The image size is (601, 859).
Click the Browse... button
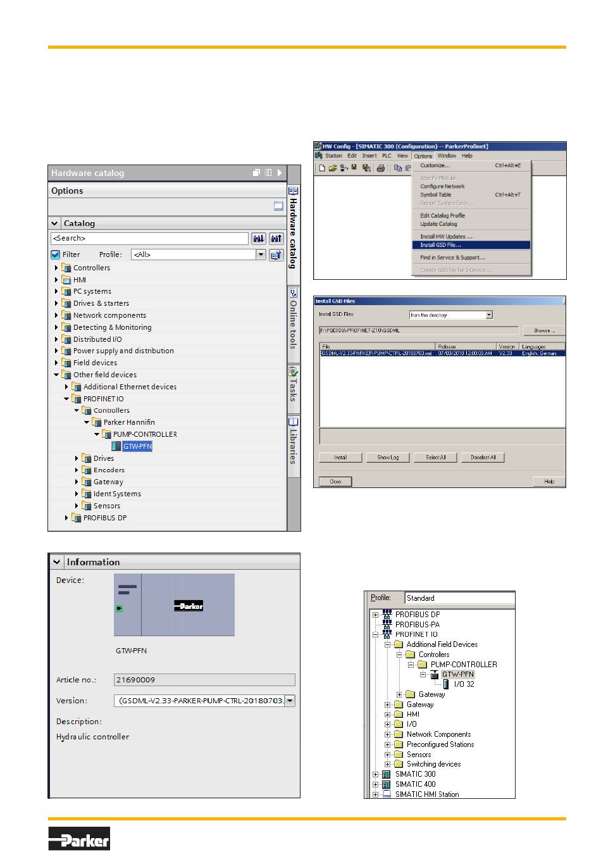[x=544, y=330]
